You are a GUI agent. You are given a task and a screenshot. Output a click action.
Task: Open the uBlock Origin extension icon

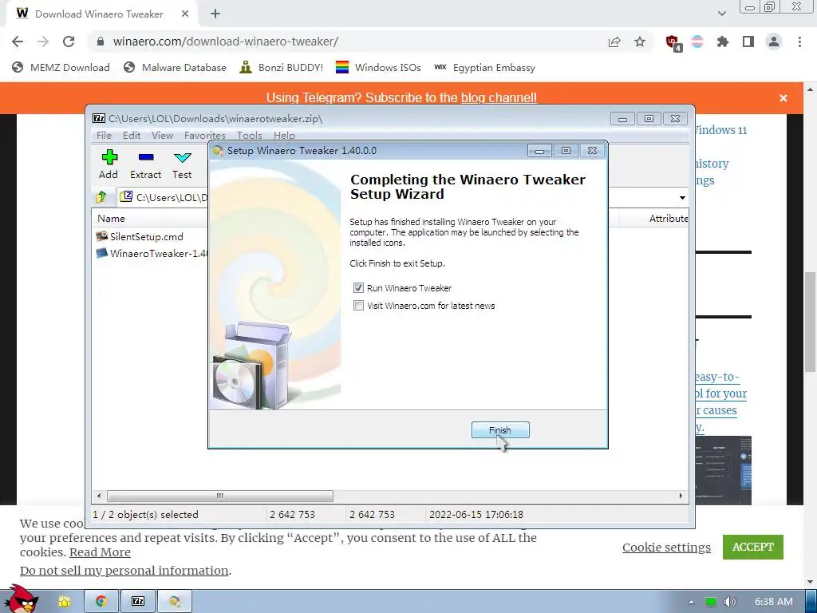(x=673, y=42)
